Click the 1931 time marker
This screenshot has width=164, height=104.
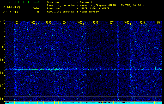pyautogui.click(x=17, y=23)
